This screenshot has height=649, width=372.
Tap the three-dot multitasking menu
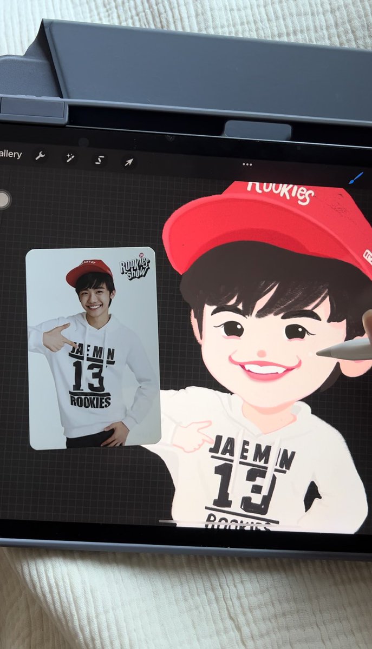(247, 164)
